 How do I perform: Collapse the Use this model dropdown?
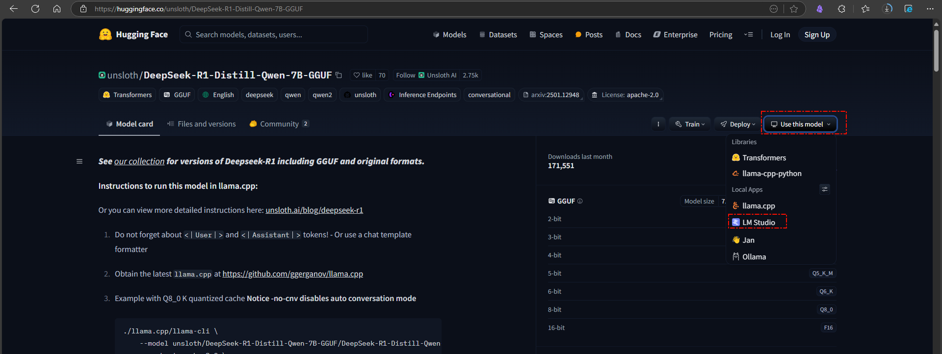pyautogui.click(x=801, y=124)
